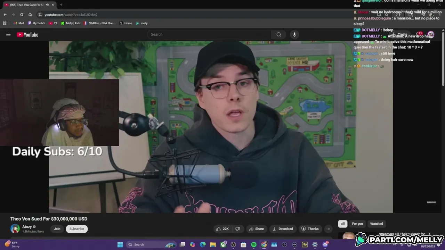Screen dimensions: 445x250
Task: Join the Atozy channel membership
Action: pos(57,229)
